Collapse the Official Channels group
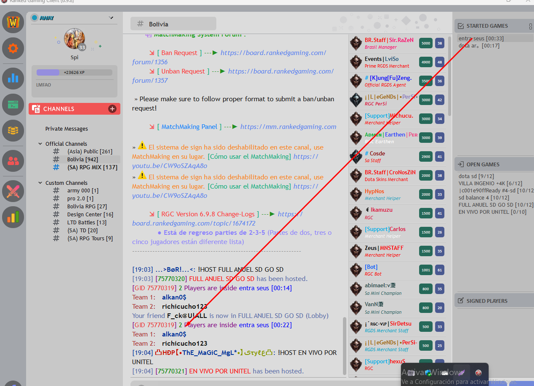The image size is (534, 386). click(x=40, y=144)
